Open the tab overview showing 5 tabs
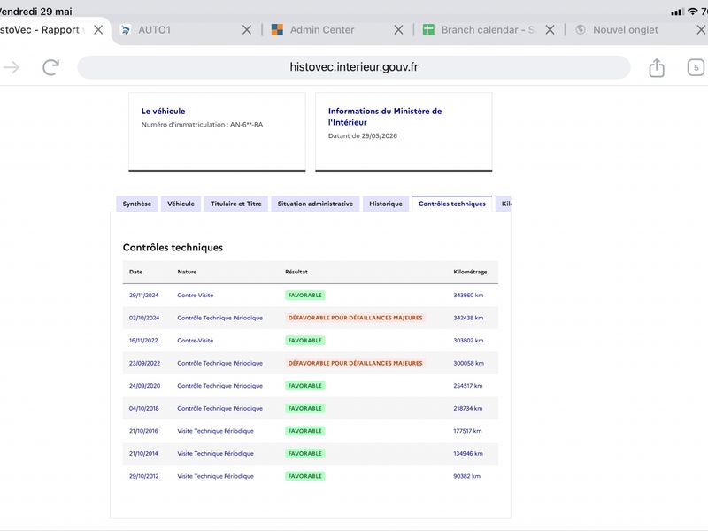 pos(696,68)
